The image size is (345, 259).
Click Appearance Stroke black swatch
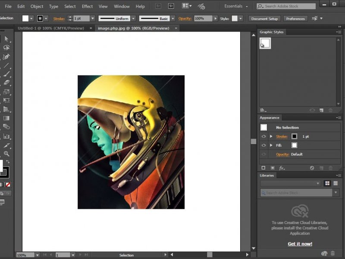tap(294, 136)
